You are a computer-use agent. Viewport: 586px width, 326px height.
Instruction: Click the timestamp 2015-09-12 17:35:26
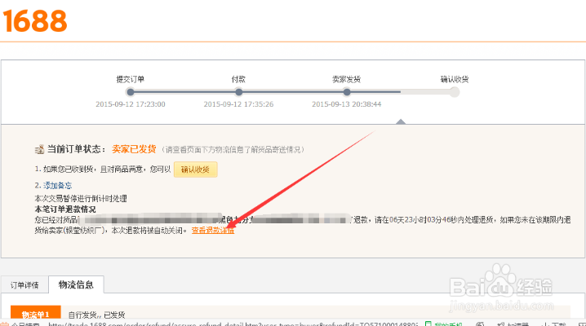(x=238, y=104)
